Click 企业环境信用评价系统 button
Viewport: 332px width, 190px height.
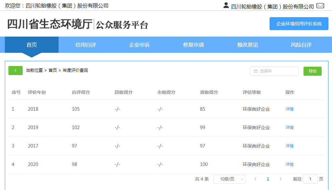[299, 24]
